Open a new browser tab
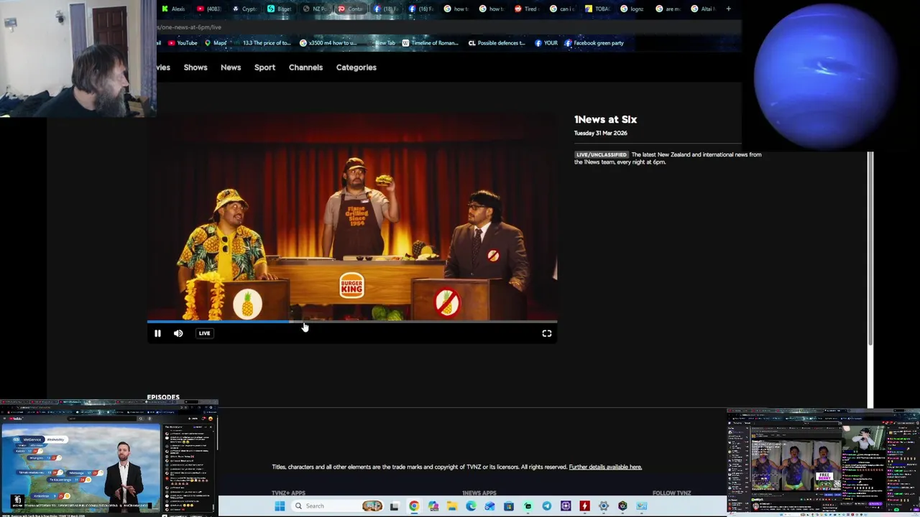 [728, 9]
